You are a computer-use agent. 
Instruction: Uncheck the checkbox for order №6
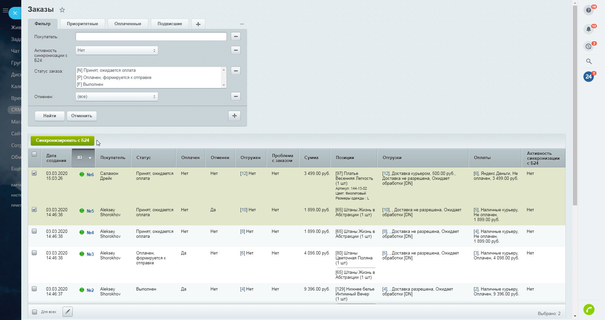34,173
